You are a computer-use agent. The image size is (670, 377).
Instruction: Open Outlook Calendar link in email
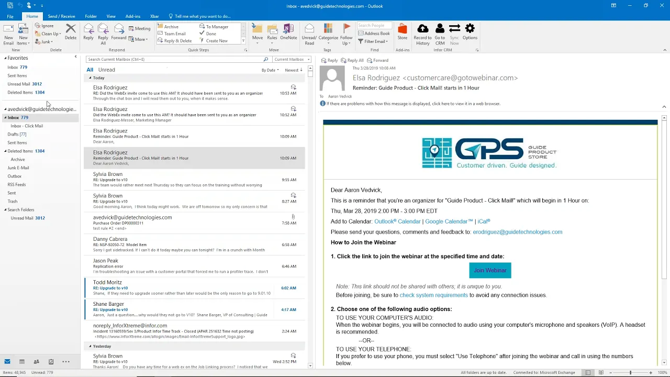(x=397, y=221)
